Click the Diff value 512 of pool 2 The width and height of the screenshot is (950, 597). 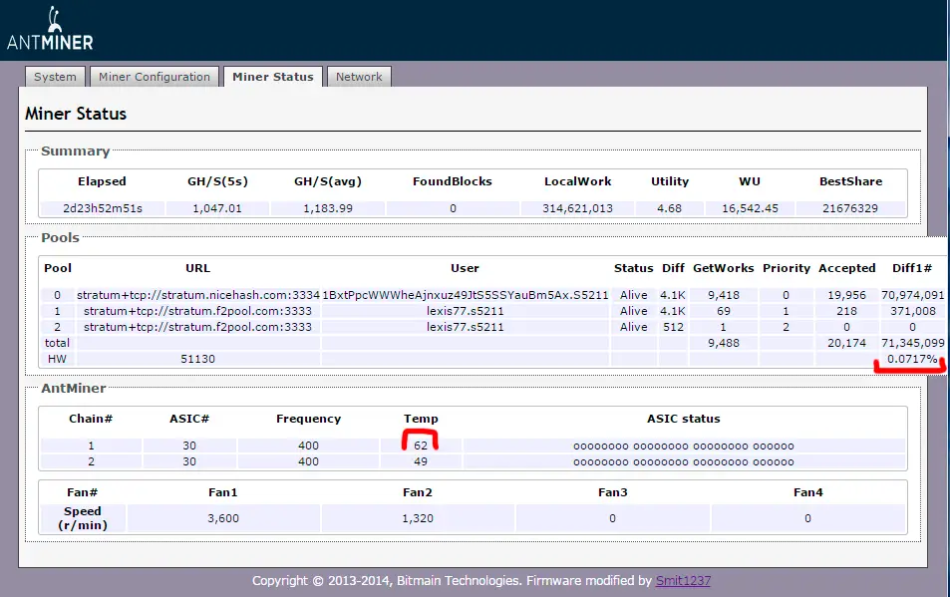673,327
